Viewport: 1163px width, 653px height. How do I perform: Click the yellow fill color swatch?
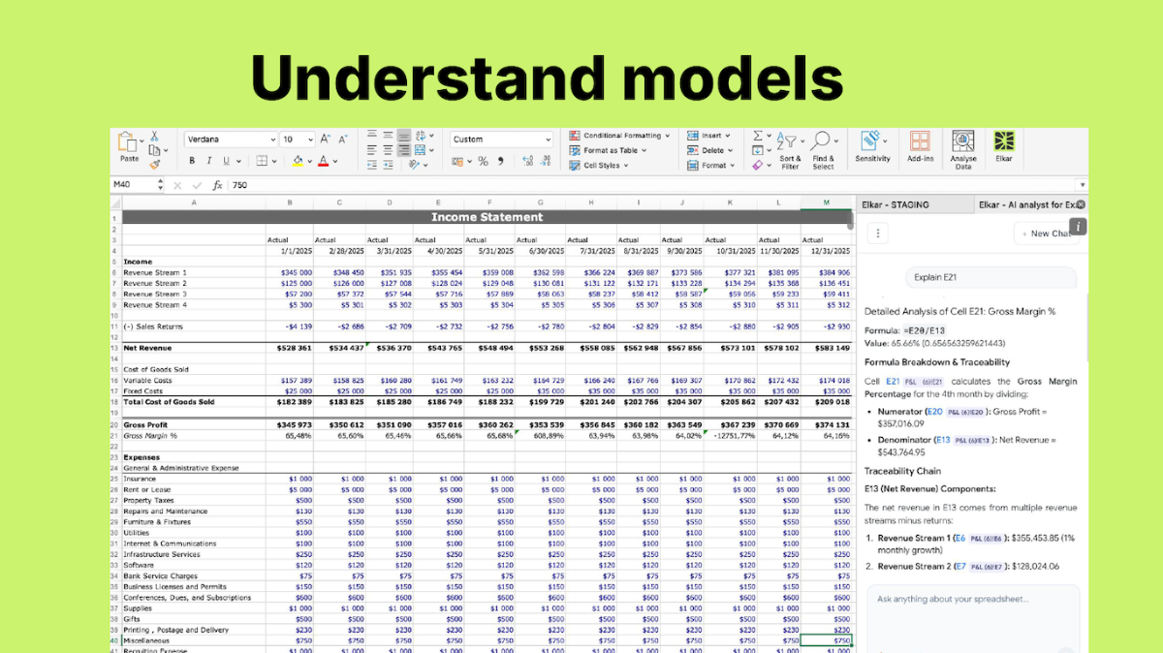coord(298,162)
